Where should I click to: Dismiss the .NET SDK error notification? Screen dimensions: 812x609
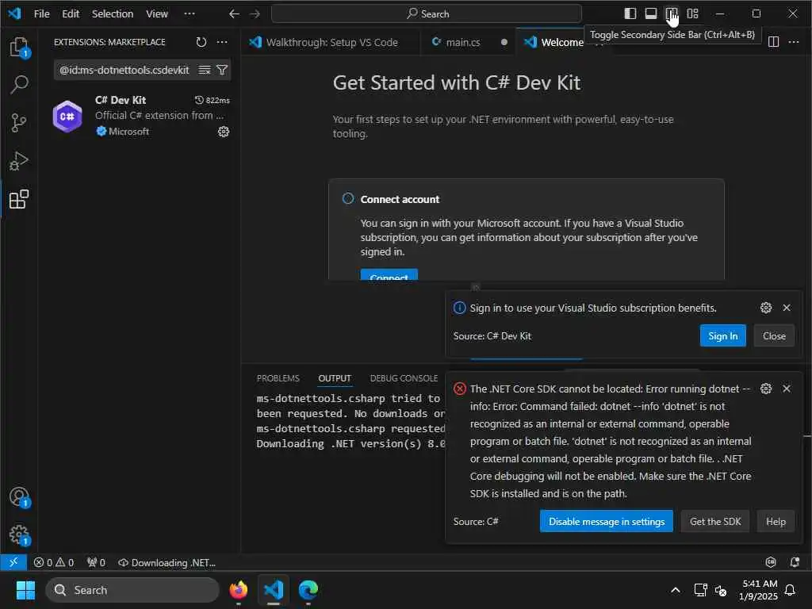[786, 389]
